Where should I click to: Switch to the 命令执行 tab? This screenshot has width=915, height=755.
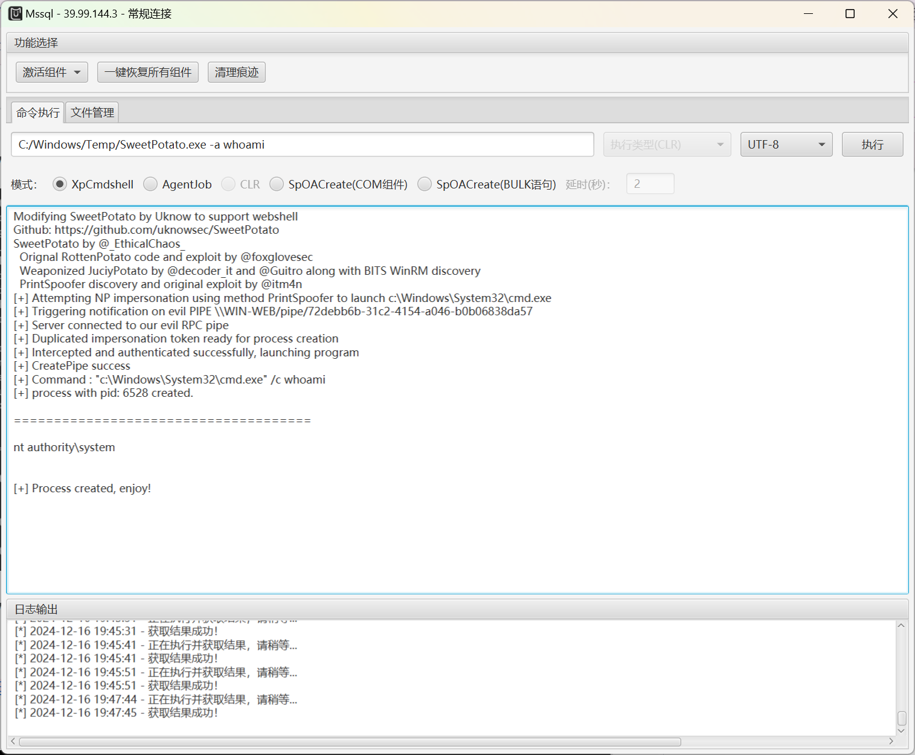[x=38, y=112]
